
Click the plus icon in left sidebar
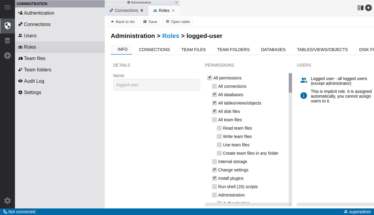pyautogui.click(x=7, y=56)
